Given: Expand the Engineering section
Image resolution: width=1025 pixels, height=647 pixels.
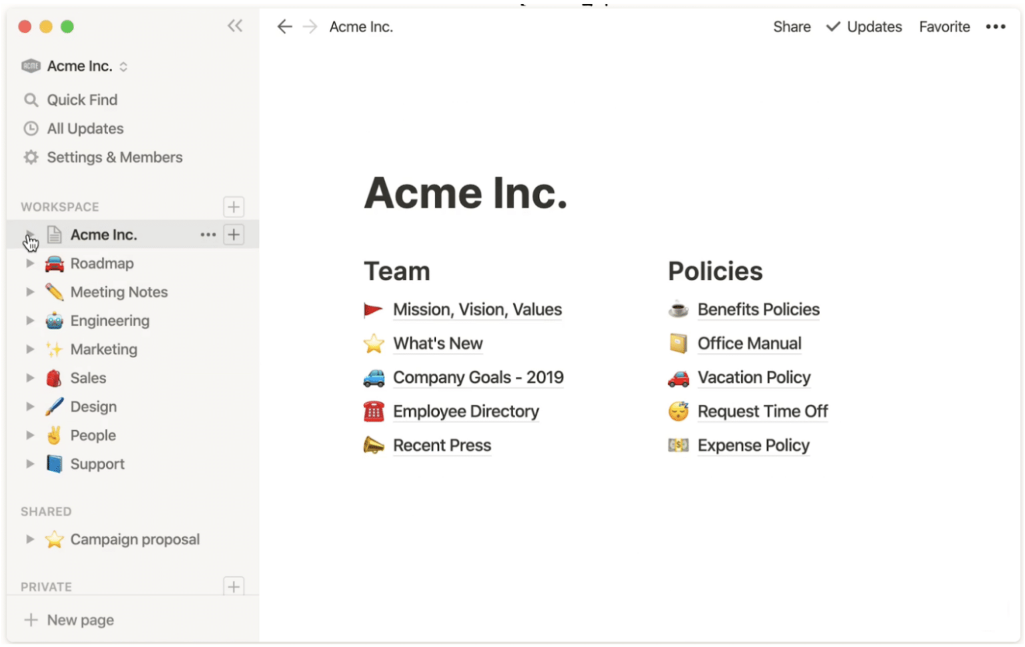Looking at the screenshot, I should coord(30,320).
